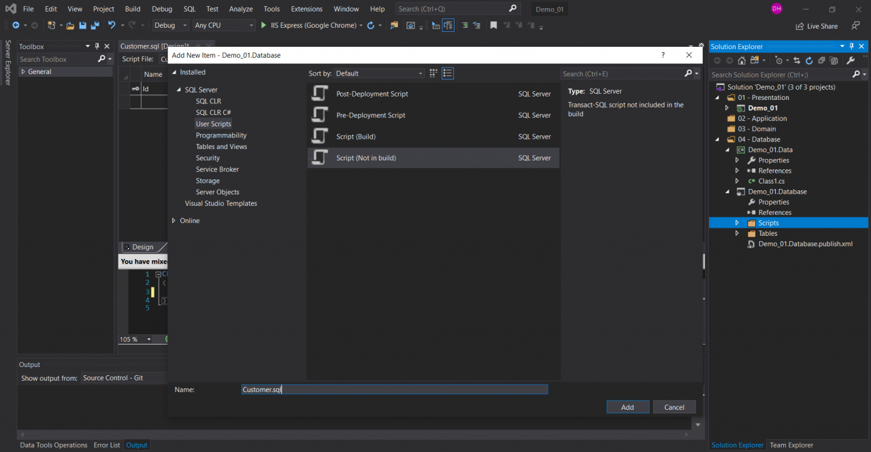Image resolution: width=871 pixels, height=452 pixels.
Task: Open the Any CPU configuration dropdown
Action: 225,25
